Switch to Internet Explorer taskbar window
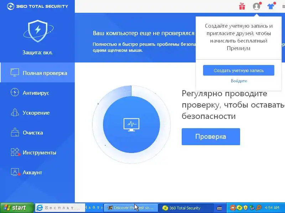The height and width of the screenshot is (213, 285). (60, 208)
